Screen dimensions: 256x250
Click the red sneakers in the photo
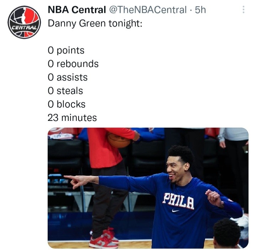(104, 238)
